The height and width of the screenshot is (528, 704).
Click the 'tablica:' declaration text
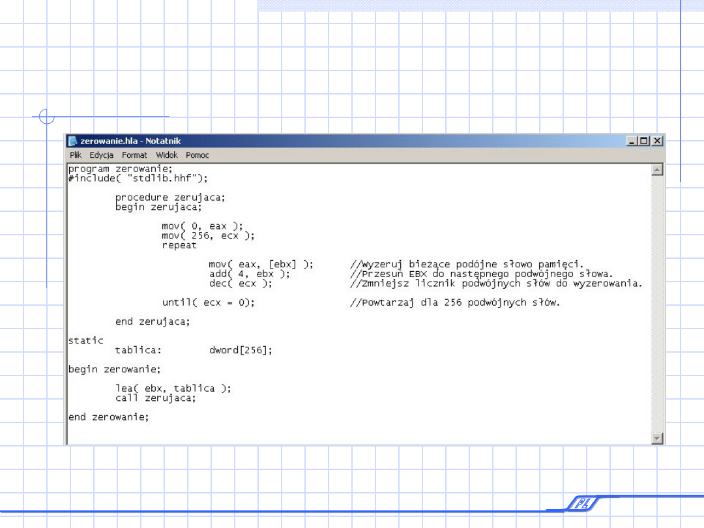(138, 350)
